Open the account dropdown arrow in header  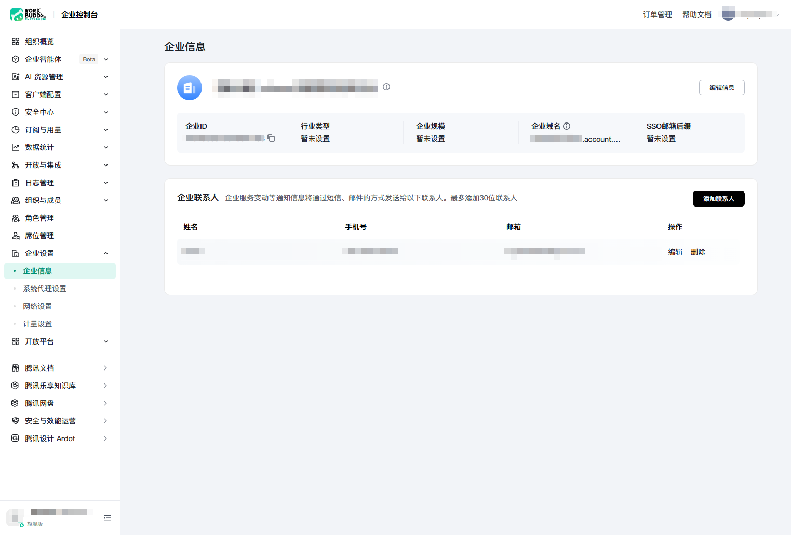pyautogui.click(x=778, y=15)
